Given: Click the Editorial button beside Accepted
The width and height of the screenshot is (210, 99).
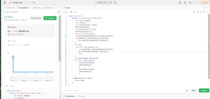Looking at the screenshot, I should tap(36, 18).
